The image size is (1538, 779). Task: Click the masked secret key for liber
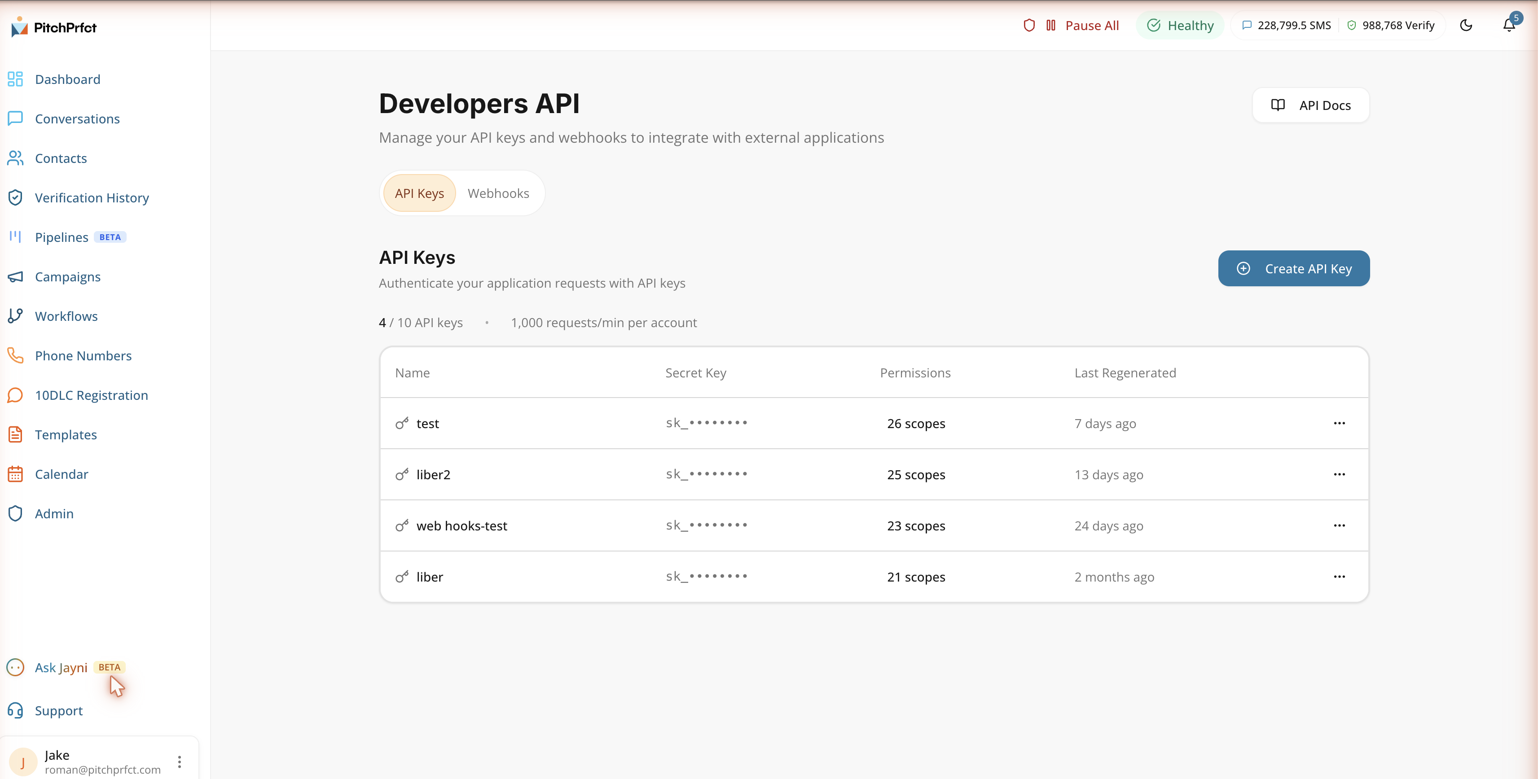click(706, 576)
